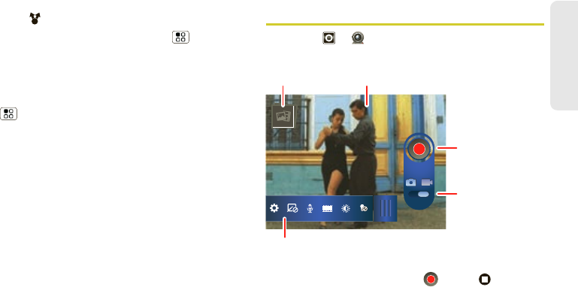
Task: Select the camcorder mode icon
Action: click(x=427, y=182)
